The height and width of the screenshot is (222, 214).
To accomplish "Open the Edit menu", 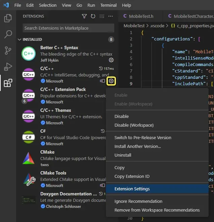I will coord(30,5).
